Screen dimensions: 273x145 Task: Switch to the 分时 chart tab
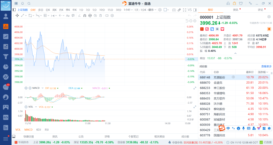click(33, 10)
